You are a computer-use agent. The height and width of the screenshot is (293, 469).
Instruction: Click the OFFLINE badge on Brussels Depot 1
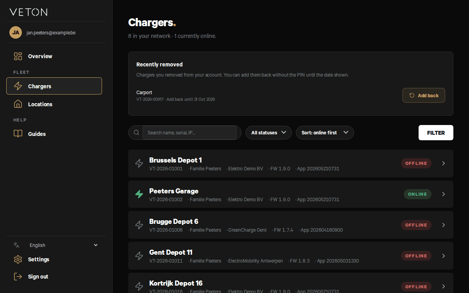click(x=416, y=163)
